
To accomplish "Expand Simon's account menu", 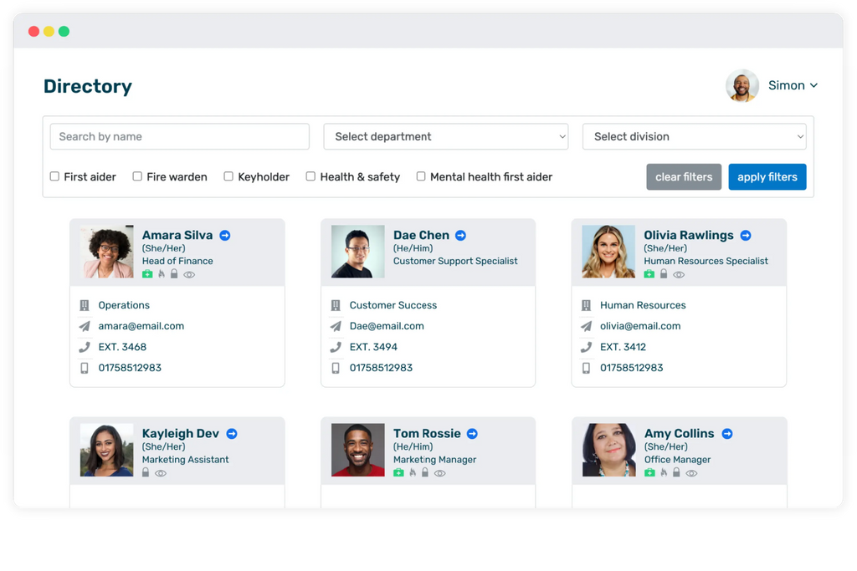I will tap(792, 84).
